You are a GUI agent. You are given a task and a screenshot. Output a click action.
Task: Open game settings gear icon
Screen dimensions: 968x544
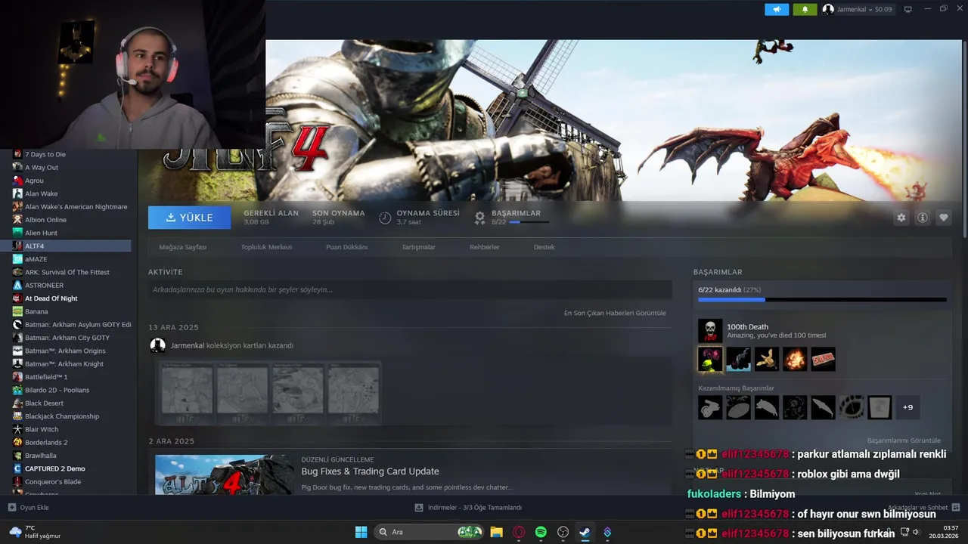click(901, 218)
